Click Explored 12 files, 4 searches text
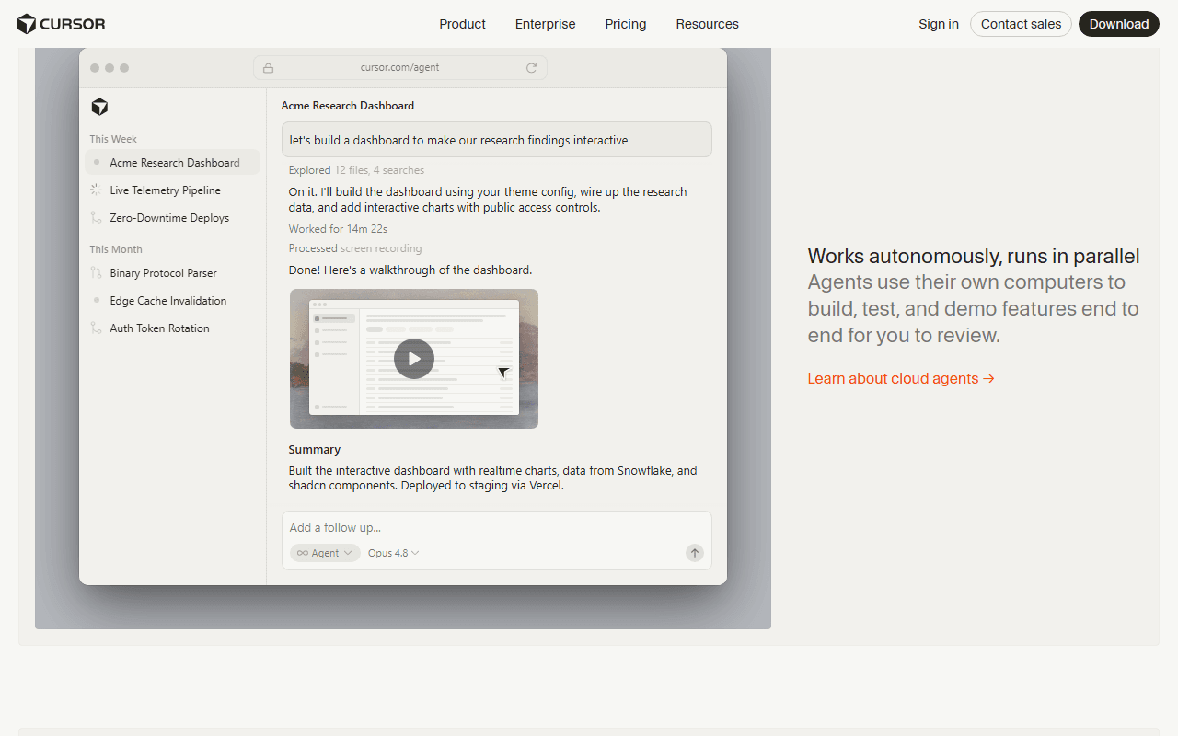Screen dimensions: 1178x736 coord(356,170)
